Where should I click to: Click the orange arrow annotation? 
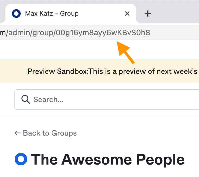click(126, 53)
